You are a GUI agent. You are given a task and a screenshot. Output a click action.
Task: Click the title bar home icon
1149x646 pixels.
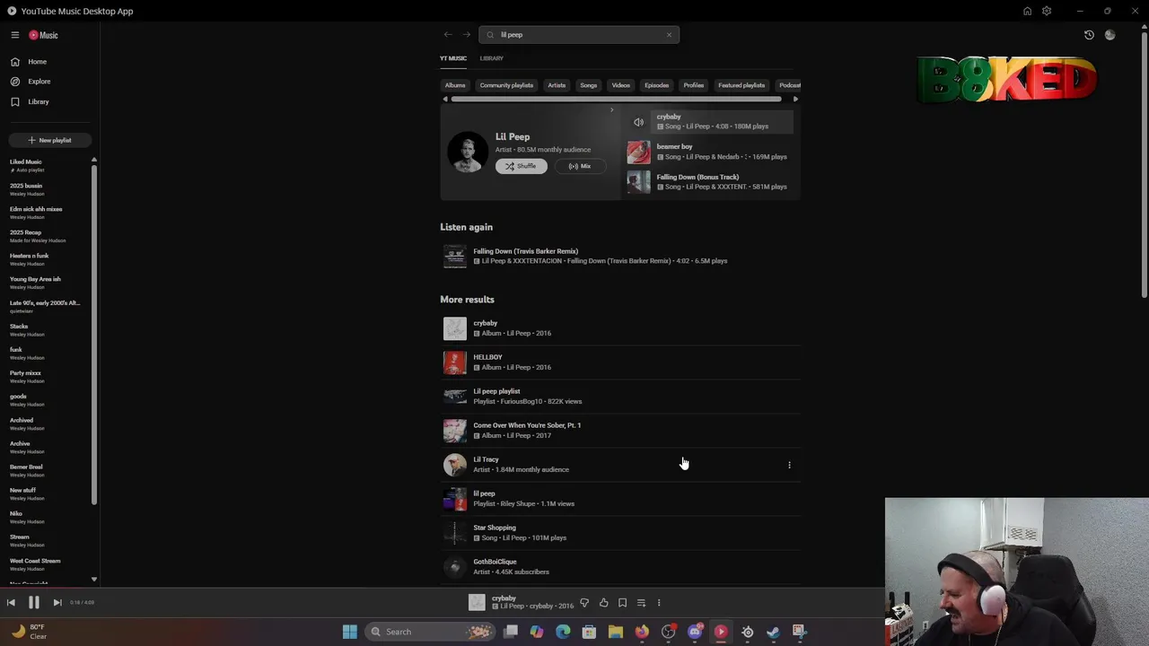coord(1027,11)
